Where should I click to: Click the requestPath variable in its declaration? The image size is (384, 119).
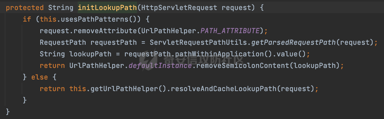coord(113,42)
